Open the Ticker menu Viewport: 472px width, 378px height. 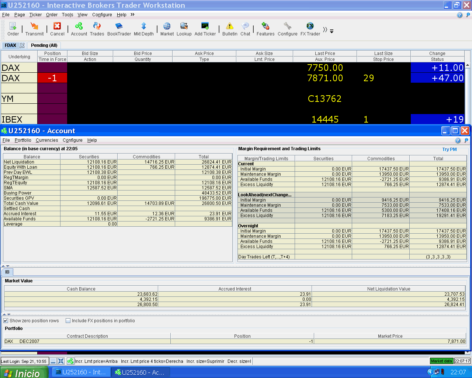coord(35,15)
